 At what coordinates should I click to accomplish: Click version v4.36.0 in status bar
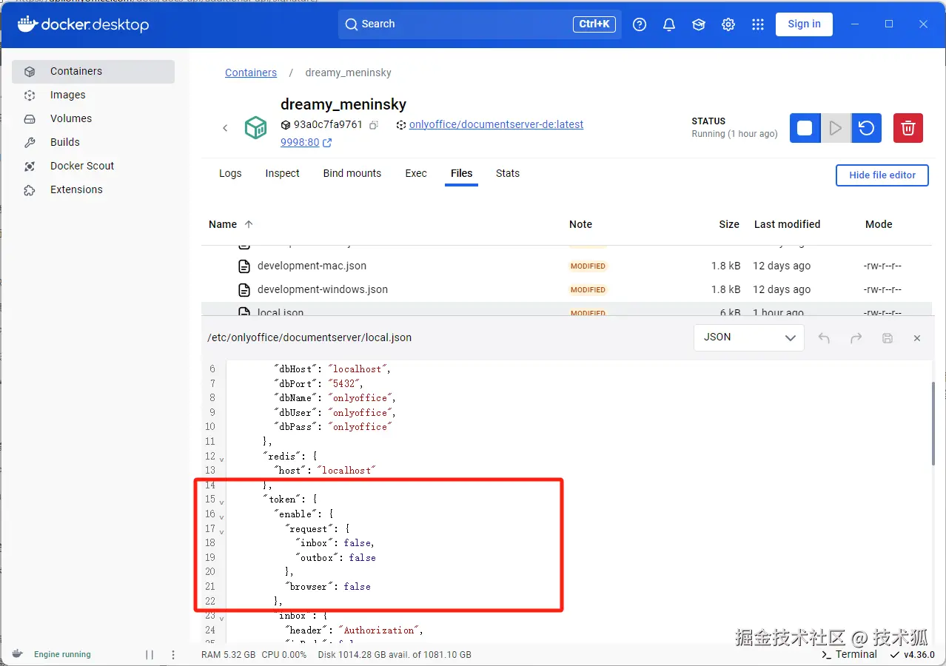coord(912,655)
